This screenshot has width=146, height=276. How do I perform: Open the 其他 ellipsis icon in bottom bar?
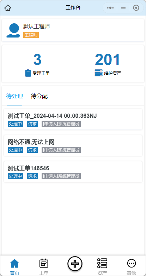coord(131,264)
